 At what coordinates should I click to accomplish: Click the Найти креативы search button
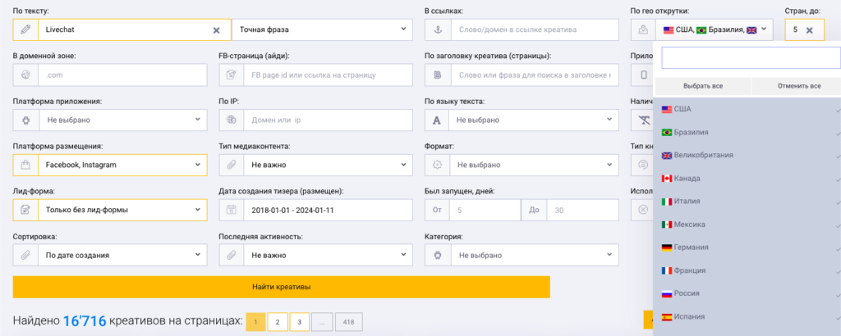click(282, 288)
